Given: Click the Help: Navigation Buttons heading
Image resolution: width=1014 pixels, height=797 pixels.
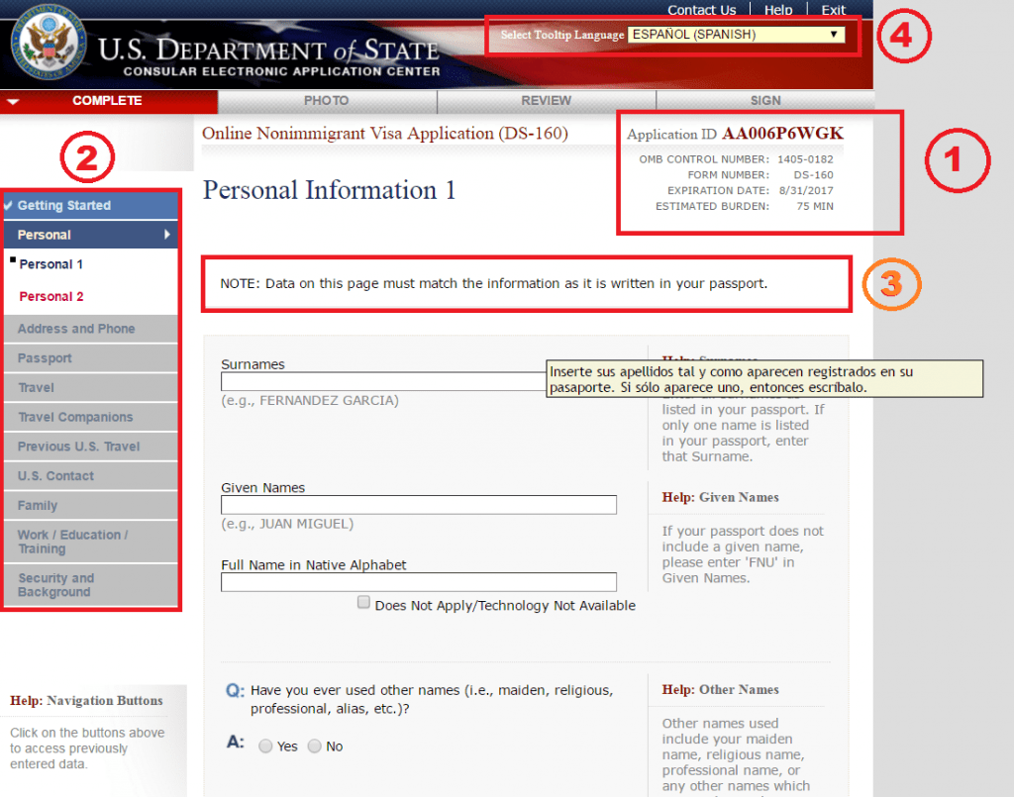Looking at the screenshot, I should pos(86,701).
